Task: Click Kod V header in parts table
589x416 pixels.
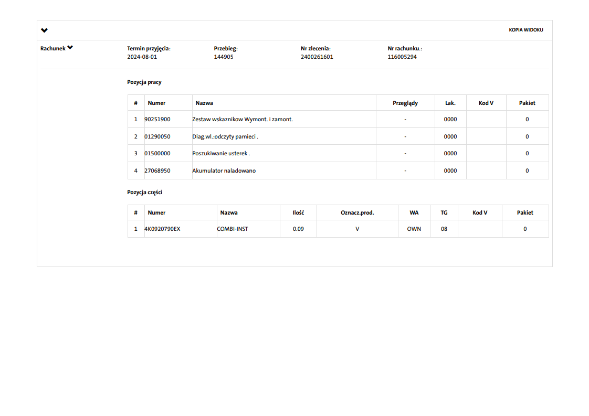Action: pos(480,213)
